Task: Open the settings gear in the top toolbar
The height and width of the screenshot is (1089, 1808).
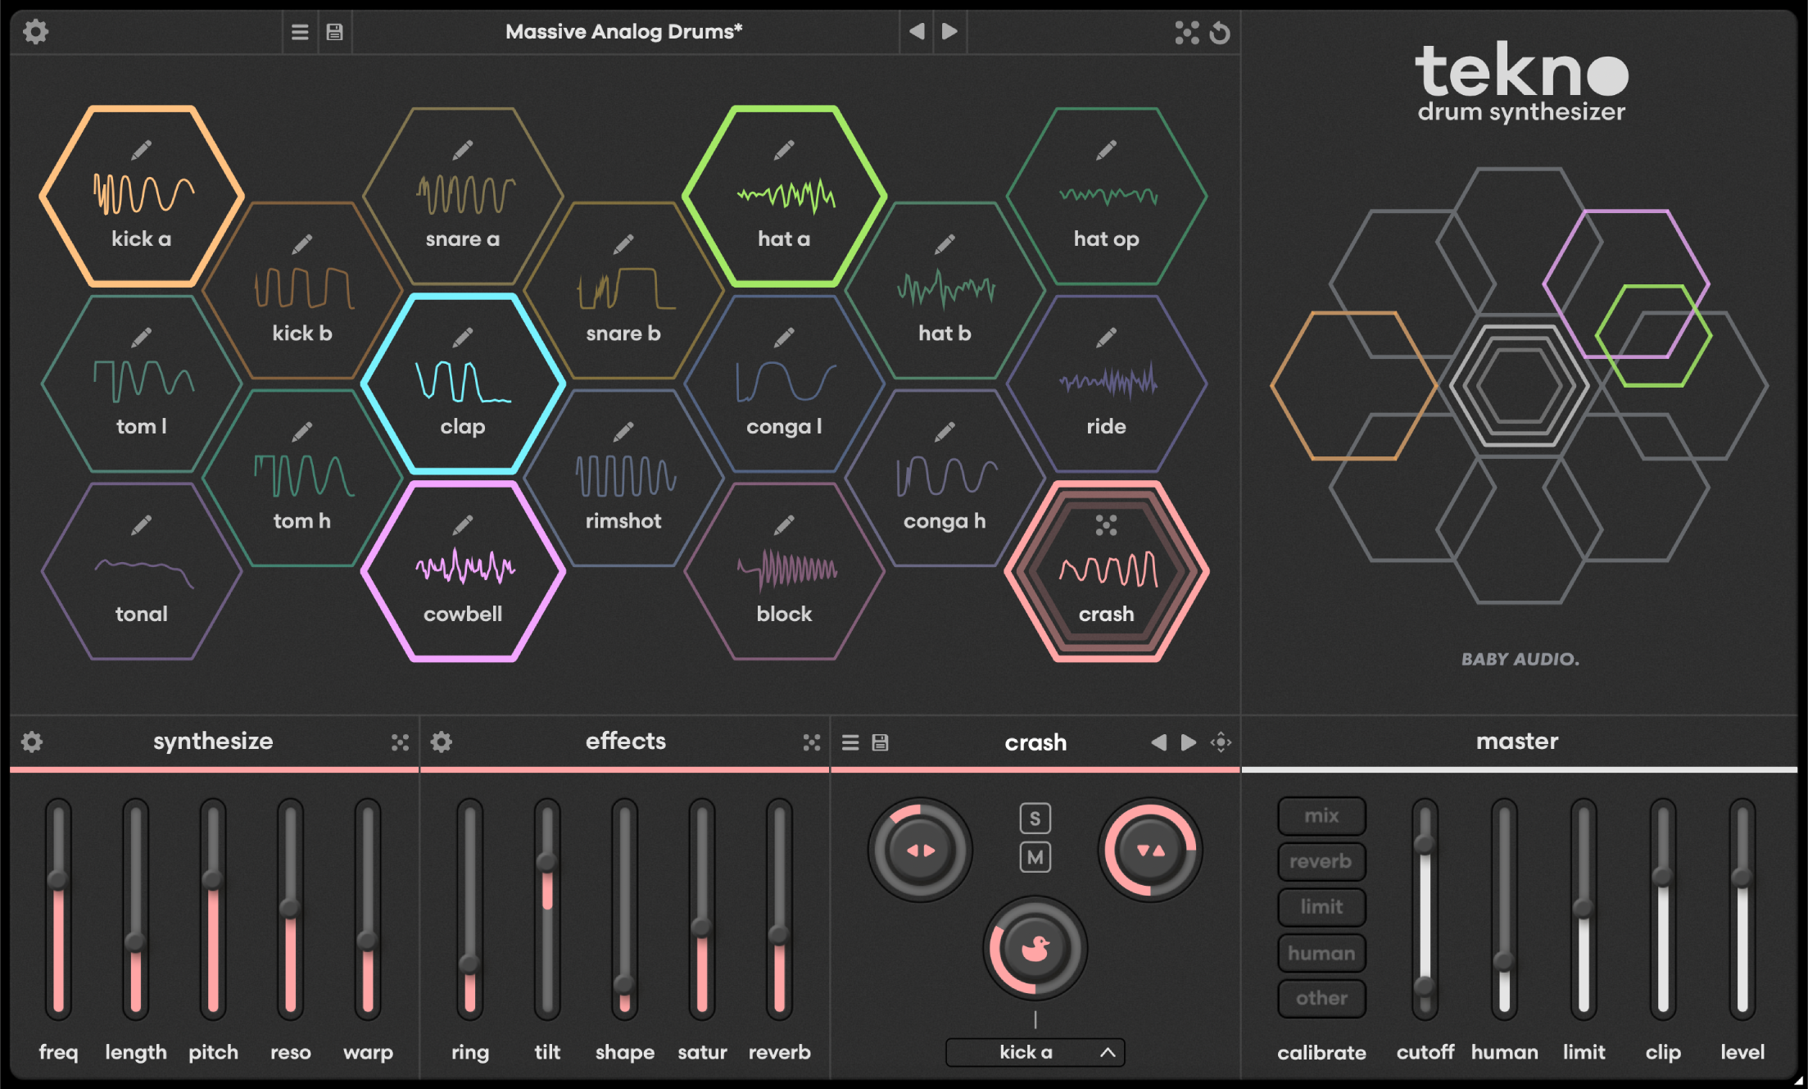Action: point(34,32)
